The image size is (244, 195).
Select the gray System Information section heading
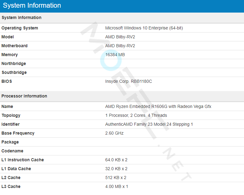point(21,17)
